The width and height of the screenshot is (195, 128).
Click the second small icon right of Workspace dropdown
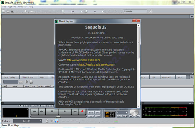pyautogui.click(x=52, y=121)
